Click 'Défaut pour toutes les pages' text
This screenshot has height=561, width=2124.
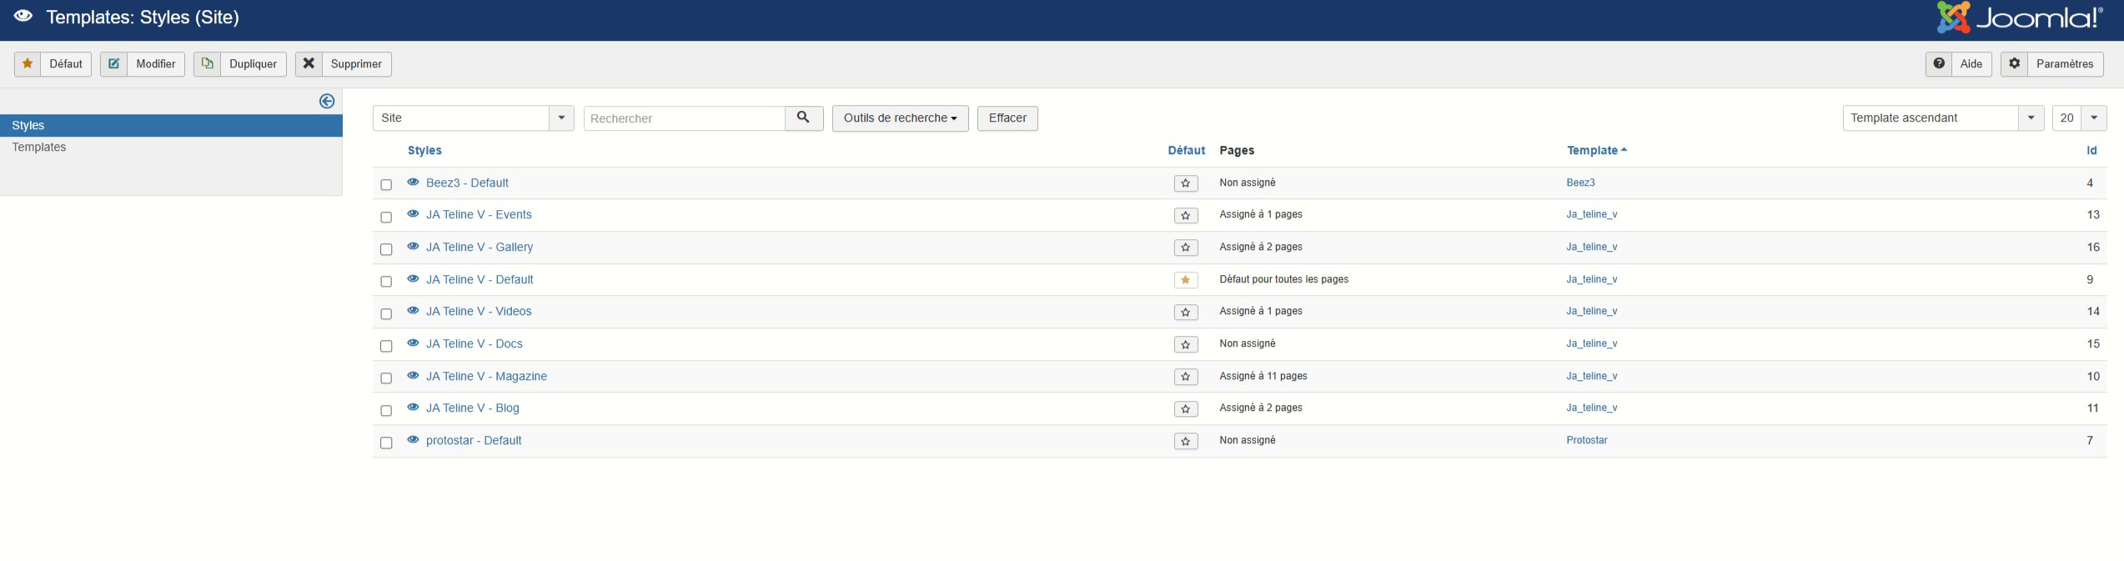[x=1284, y=279]
